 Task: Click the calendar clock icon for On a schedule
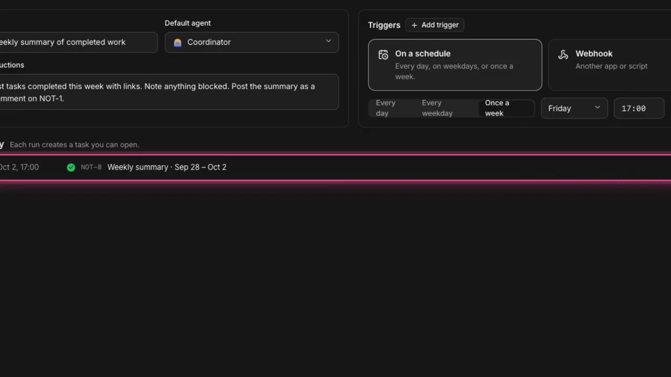[383, 54]
